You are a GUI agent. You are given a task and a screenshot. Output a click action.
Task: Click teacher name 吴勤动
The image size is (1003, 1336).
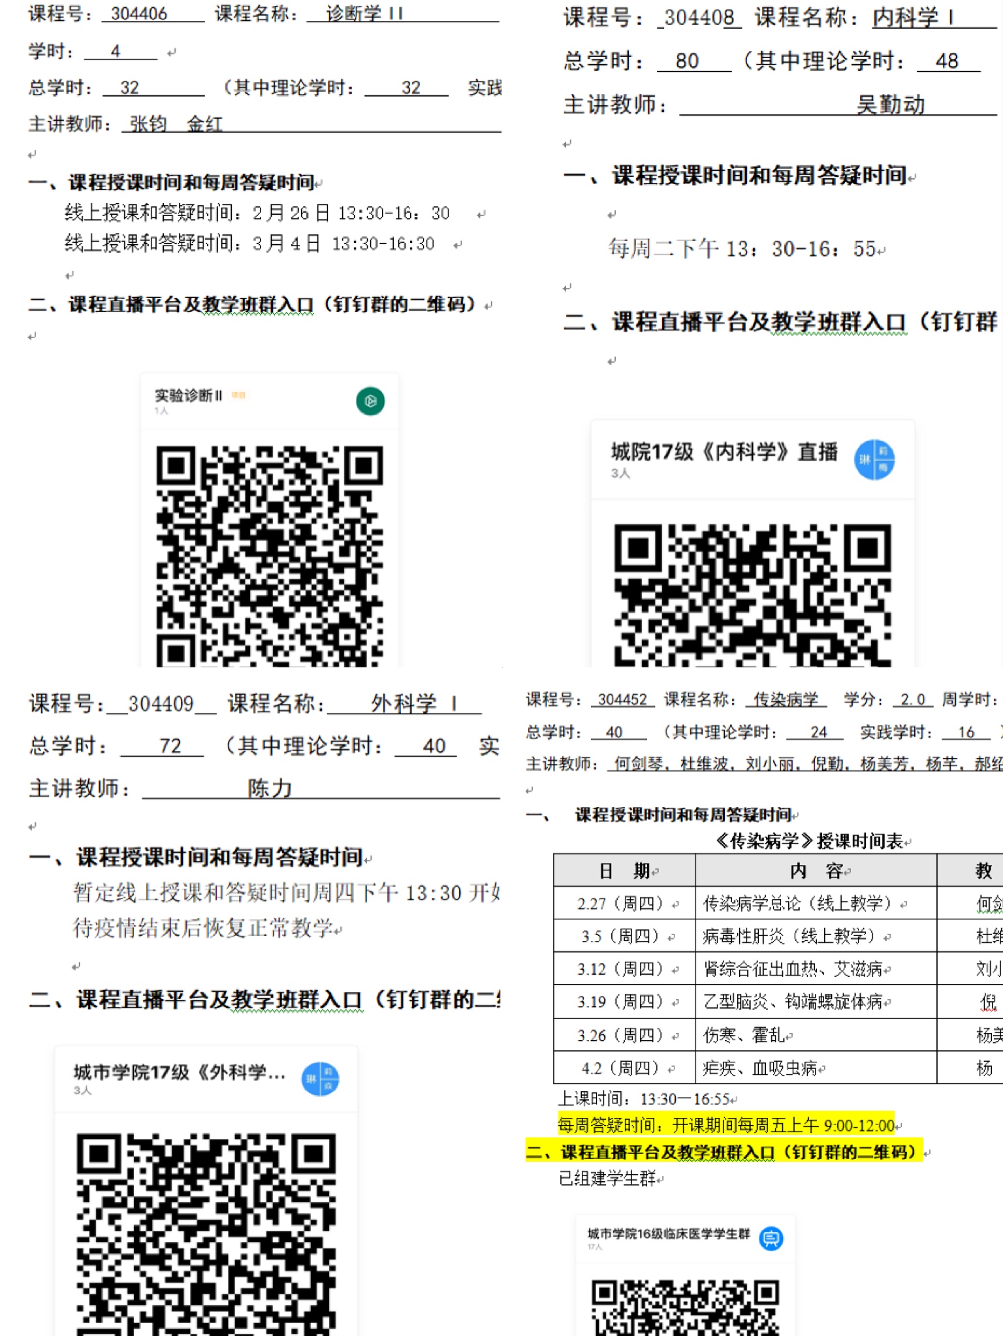[891, 104]
